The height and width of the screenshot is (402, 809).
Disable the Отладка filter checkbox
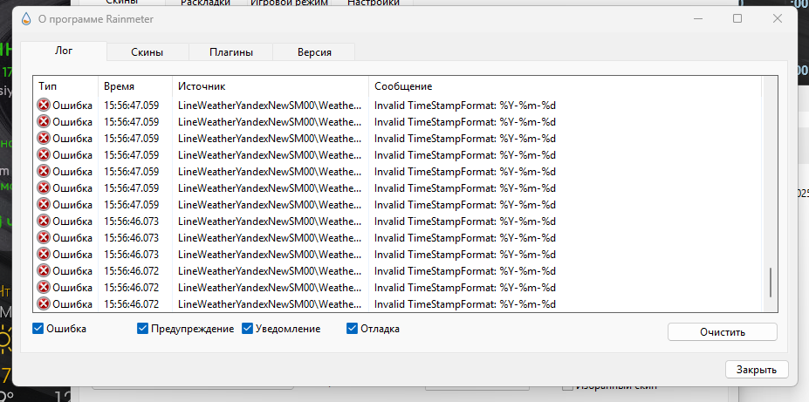pyautogui.click(x=352, y=329)
